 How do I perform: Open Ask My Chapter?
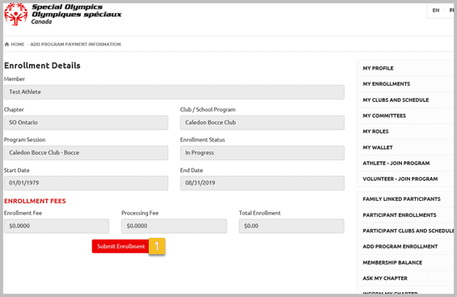[x=385, y=278]
